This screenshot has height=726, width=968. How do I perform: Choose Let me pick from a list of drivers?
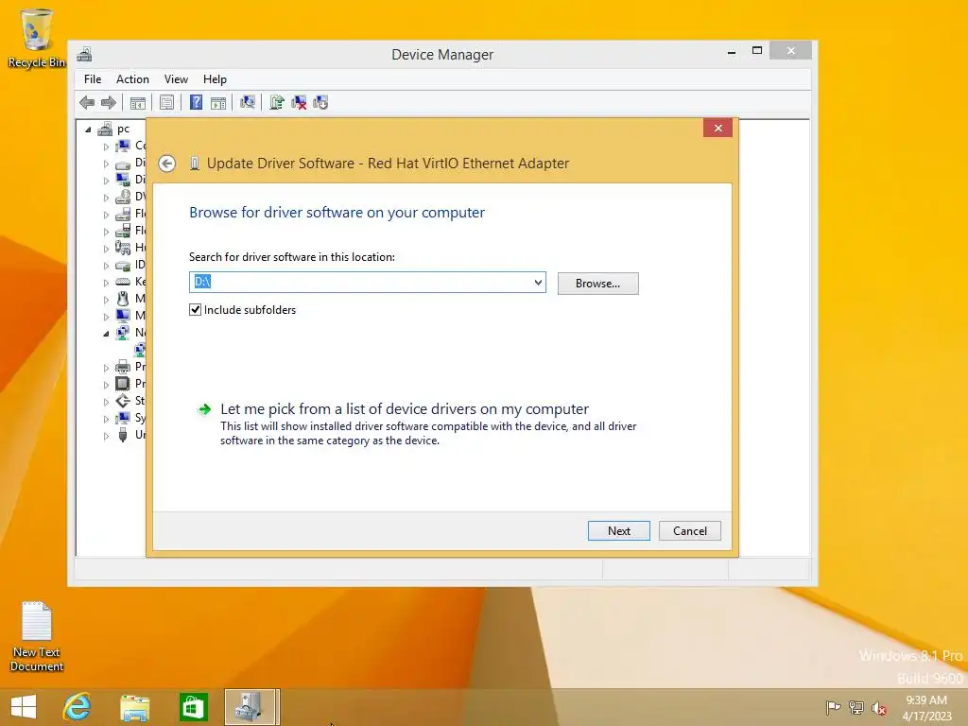(405, 408)
